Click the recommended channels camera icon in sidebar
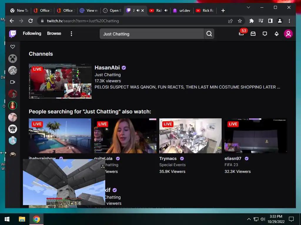The image size is (301, 225). tap(13, 82)
